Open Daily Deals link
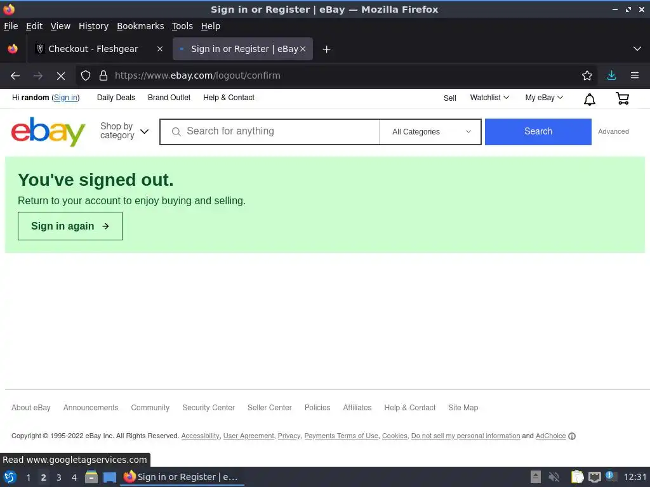650x487 pixels. tap(116, 98)
